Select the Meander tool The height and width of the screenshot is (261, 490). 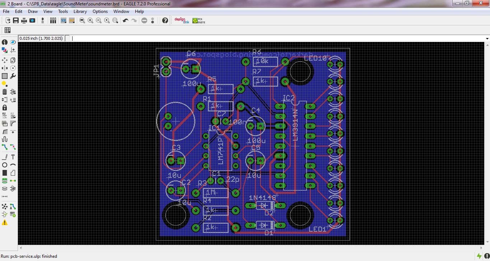tap(5, 139)
